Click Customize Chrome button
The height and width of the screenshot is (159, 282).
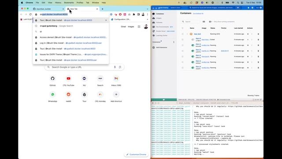pyautogui.click(x=136, y=155)
